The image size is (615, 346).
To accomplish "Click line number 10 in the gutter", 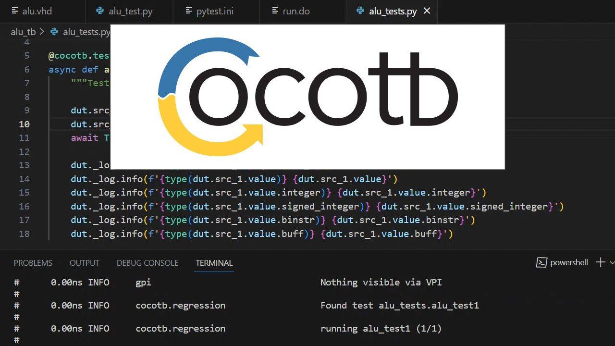I will pos(25,124).
